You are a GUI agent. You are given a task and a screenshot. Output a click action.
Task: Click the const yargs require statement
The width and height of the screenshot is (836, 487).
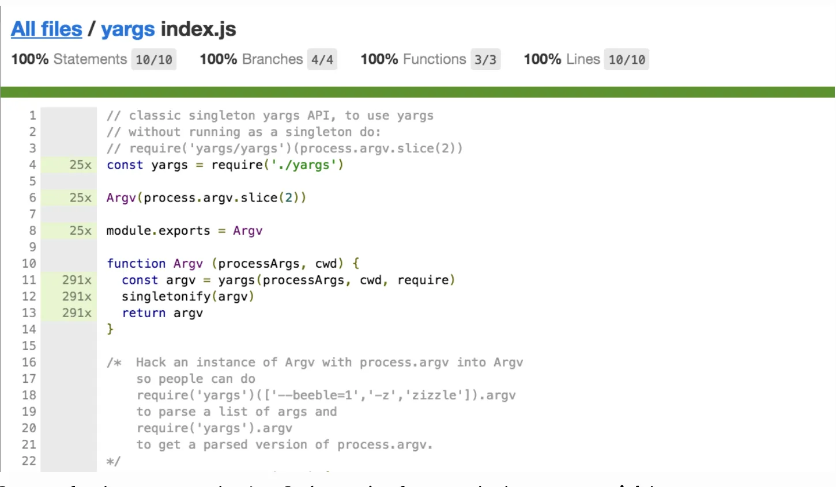tap(225, 165)
